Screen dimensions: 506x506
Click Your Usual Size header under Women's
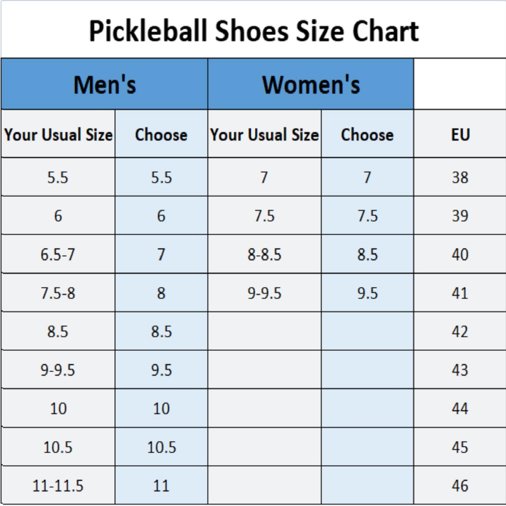point(264,135)
